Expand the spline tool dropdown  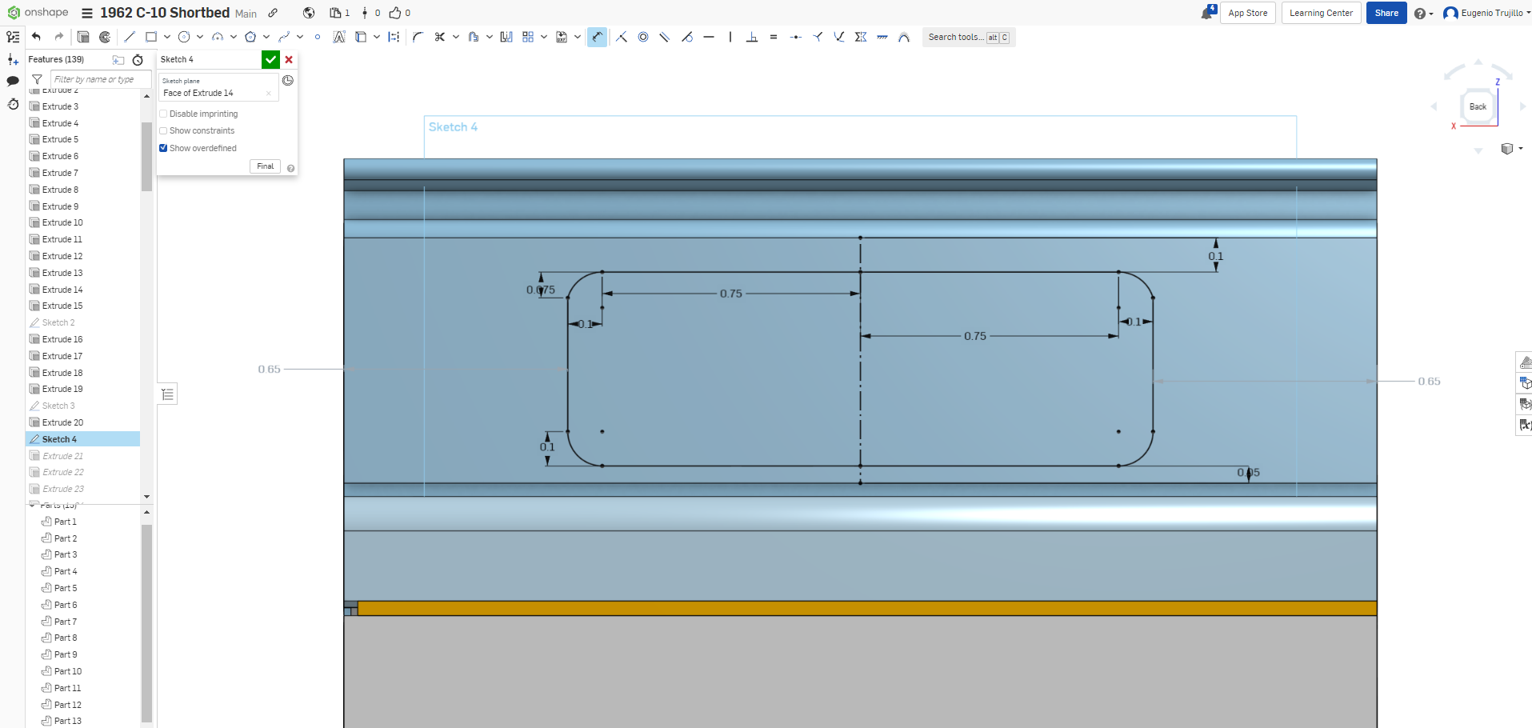click(x=300, y=37)
